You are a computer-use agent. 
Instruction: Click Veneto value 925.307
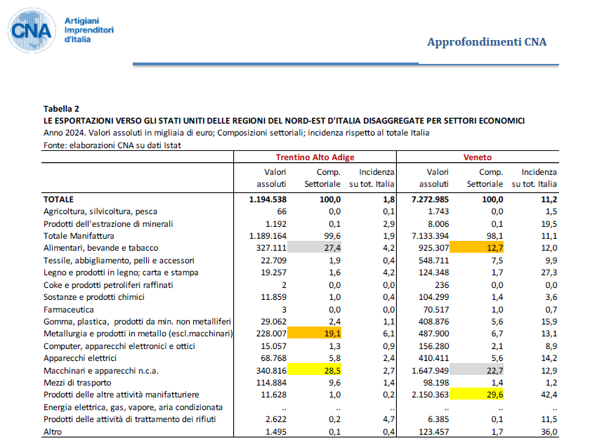click(433, 248)
